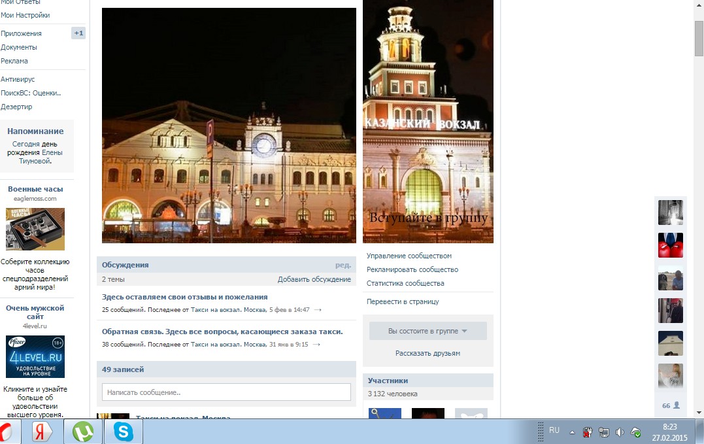Expand Вы состоите в группе dropdown
The height and width of the screenshot is (444, 704).
click(x=428, y=331)
